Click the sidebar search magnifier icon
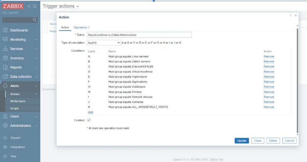Viewport: 307px width, 162px height. point(35,20)
